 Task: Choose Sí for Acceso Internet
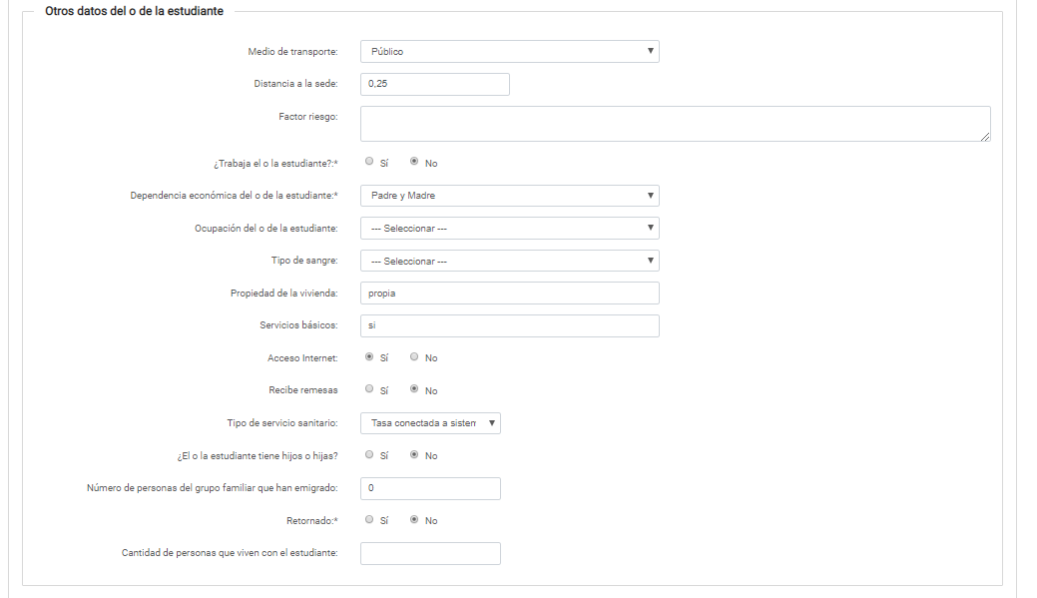370,356
